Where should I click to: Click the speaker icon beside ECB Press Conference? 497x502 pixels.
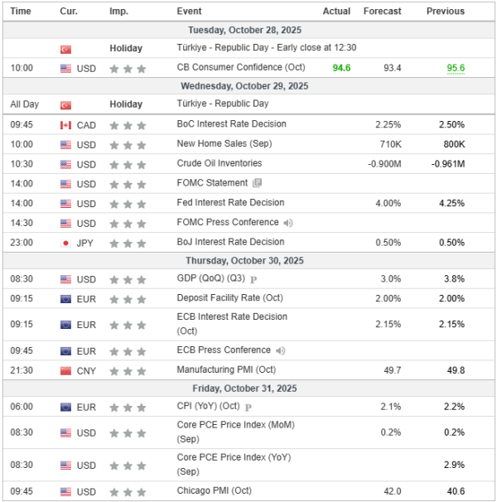tap(279, 350)
